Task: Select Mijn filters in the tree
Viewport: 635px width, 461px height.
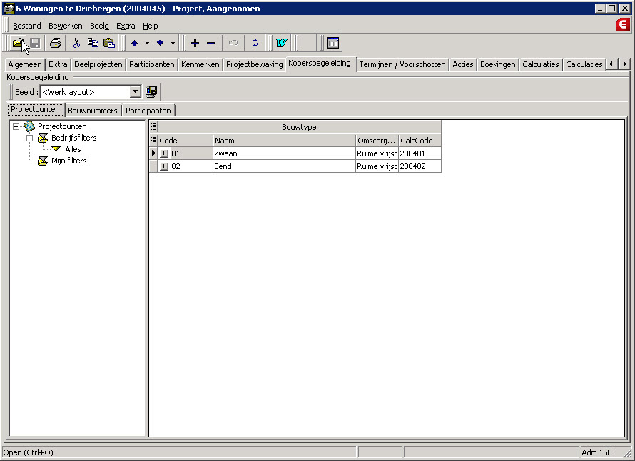Action: [68, 161]
